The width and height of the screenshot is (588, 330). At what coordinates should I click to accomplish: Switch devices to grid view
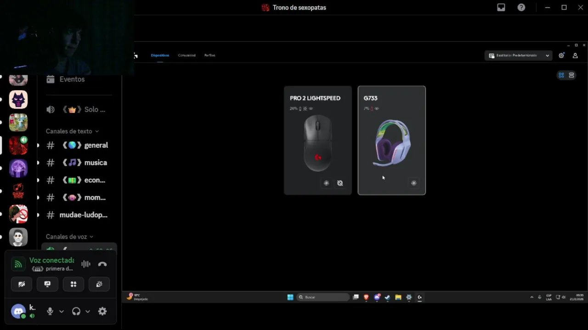[561, 75]
